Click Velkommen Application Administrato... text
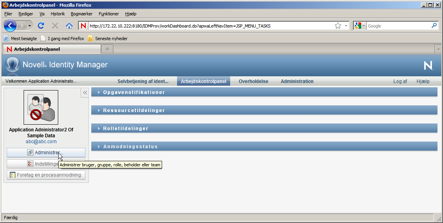Viewport: 443px width, 223px height. (41, 81)
